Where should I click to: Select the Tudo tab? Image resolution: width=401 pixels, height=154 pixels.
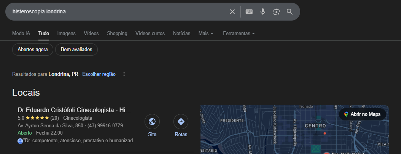[44, 33]
